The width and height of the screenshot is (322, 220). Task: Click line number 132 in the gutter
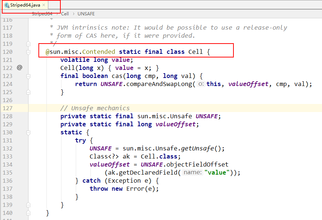coord(8,148)
